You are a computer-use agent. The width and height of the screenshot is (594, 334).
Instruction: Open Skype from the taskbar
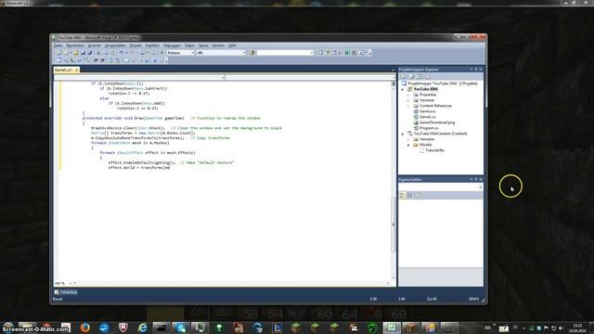(181, 328)
